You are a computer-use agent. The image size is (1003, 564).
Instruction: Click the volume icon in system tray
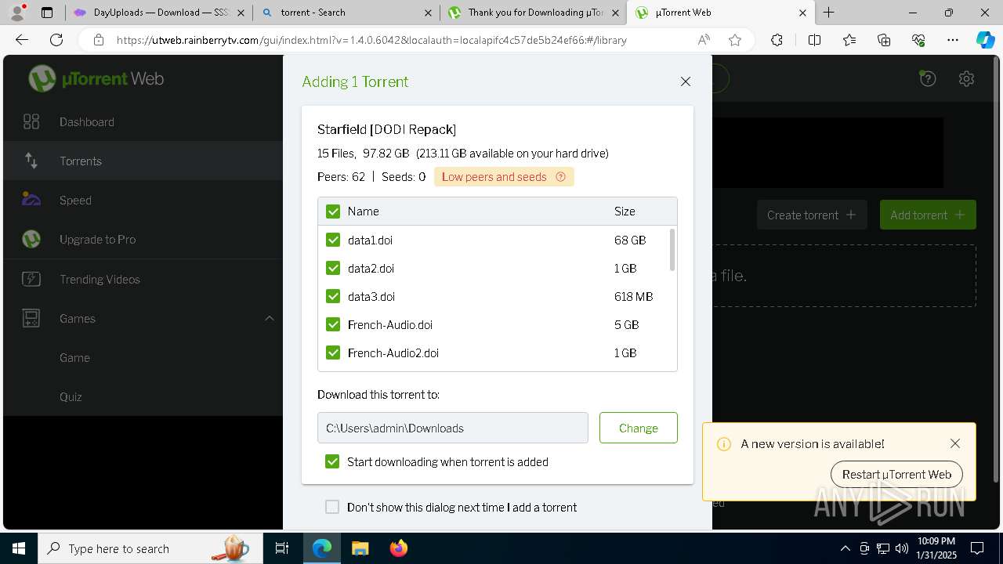pos(902,548)
